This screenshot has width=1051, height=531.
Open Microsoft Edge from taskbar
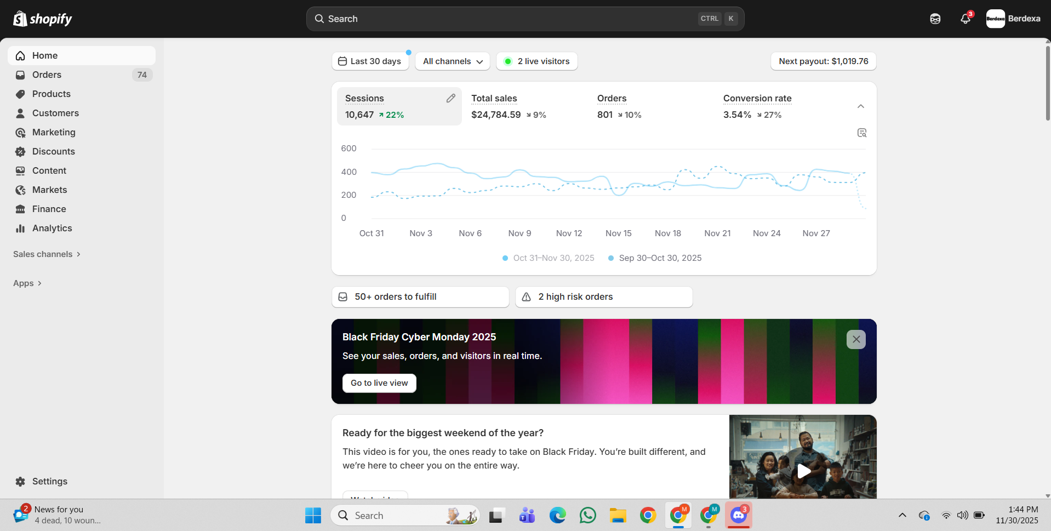tap(557, 515)
